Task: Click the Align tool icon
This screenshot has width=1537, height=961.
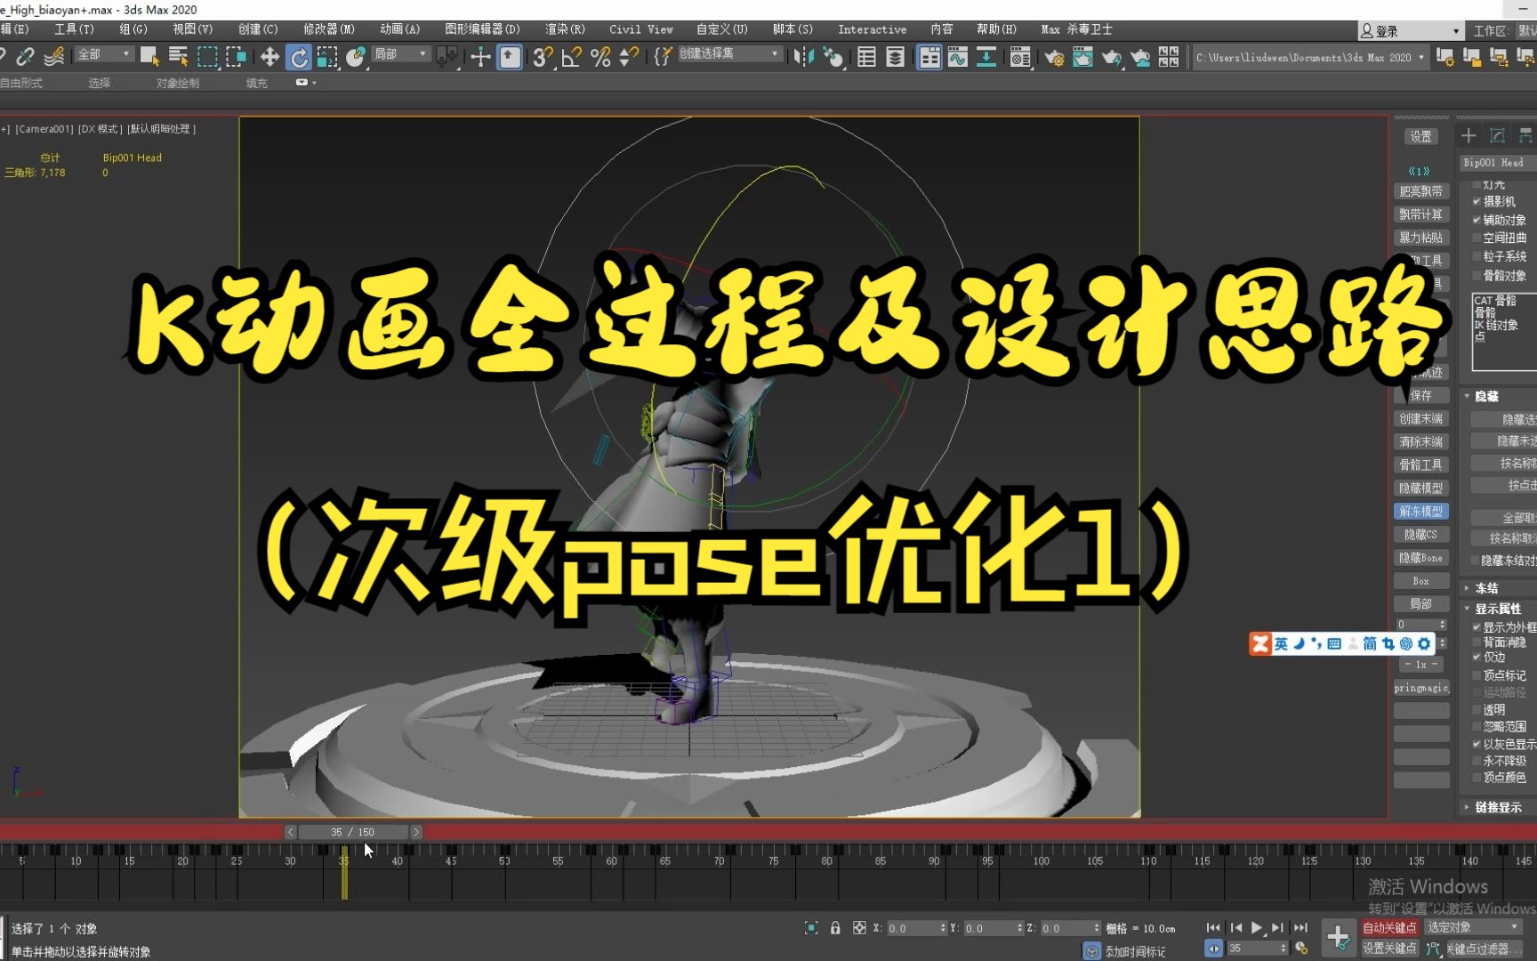Action: [x=833, y=57]
